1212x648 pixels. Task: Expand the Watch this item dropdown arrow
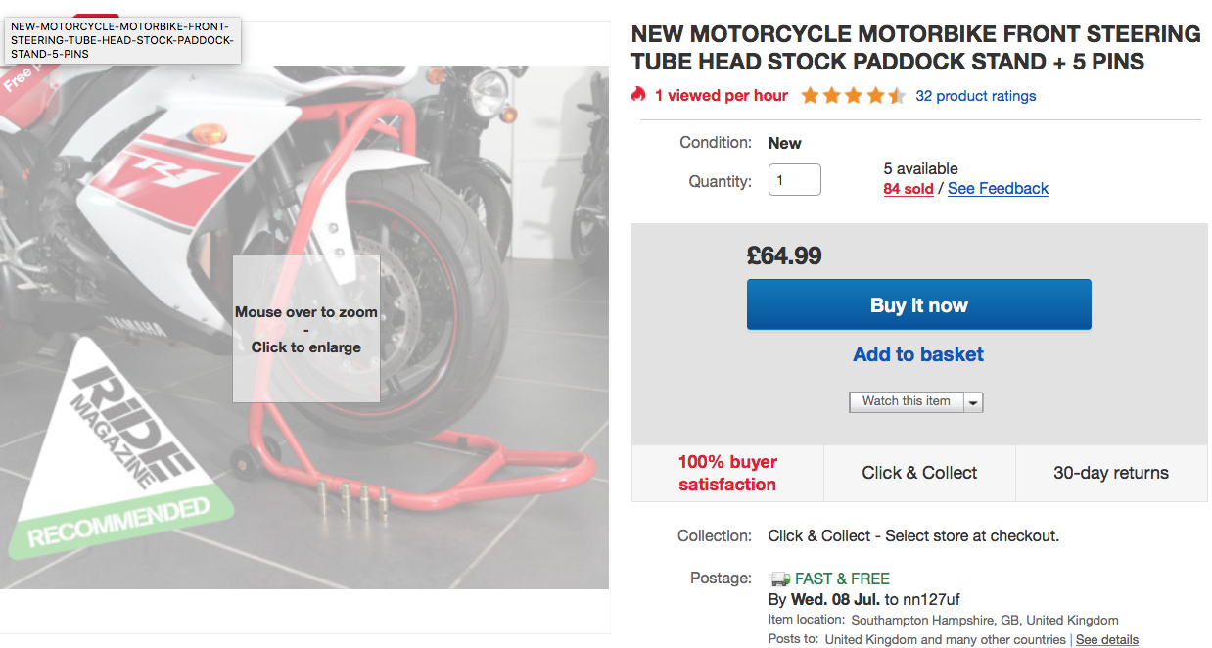tap(972, 402)
